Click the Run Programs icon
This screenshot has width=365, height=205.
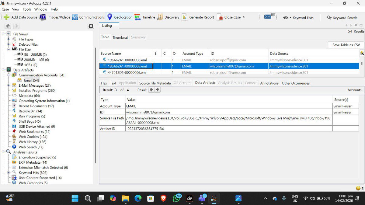[14, 116]
